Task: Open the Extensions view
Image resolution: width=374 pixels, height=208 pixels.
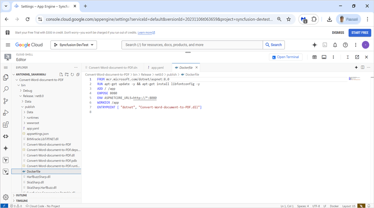Action: 6,124
